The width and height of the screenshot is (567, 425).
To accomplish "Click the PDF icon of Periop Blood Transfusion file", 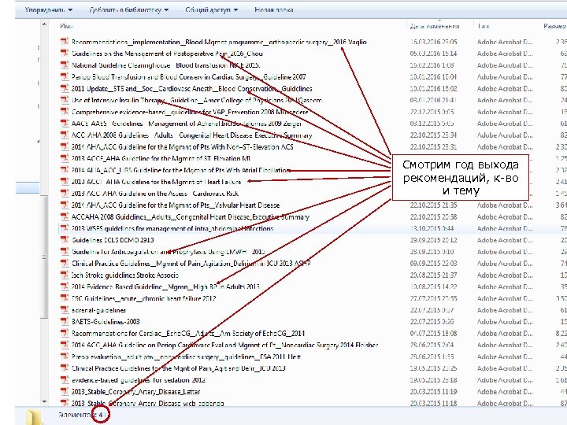I will (65, 76).
